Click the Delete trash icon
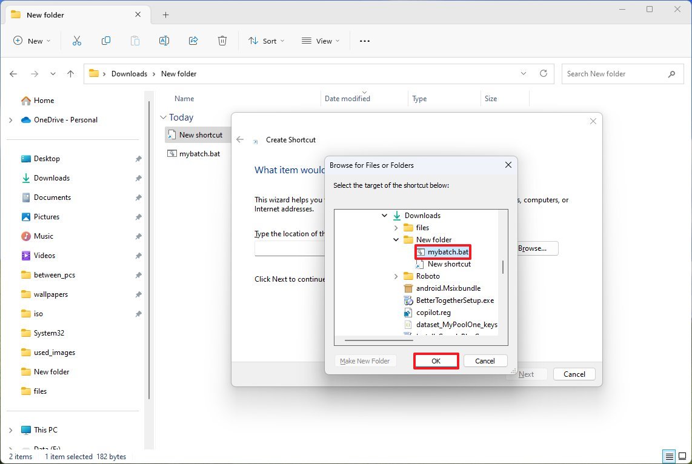The height and width of the screenshot is (464, 692). pos(222,41)
